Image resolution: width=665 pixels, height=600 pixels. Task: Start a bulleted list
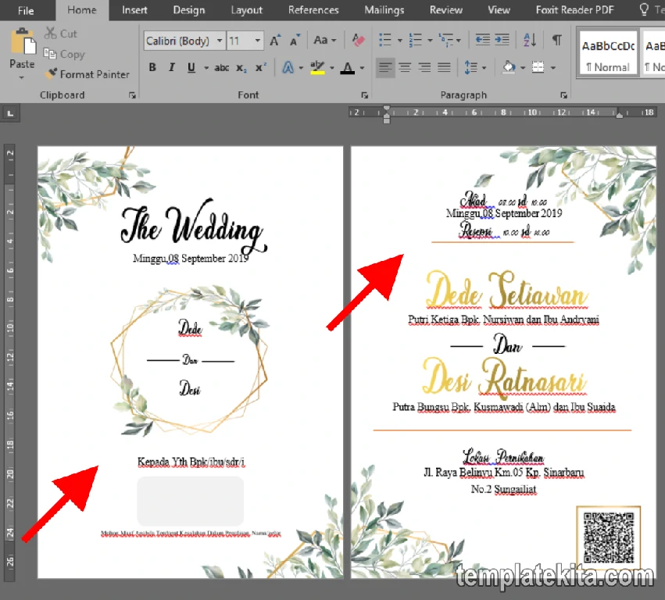384,40
